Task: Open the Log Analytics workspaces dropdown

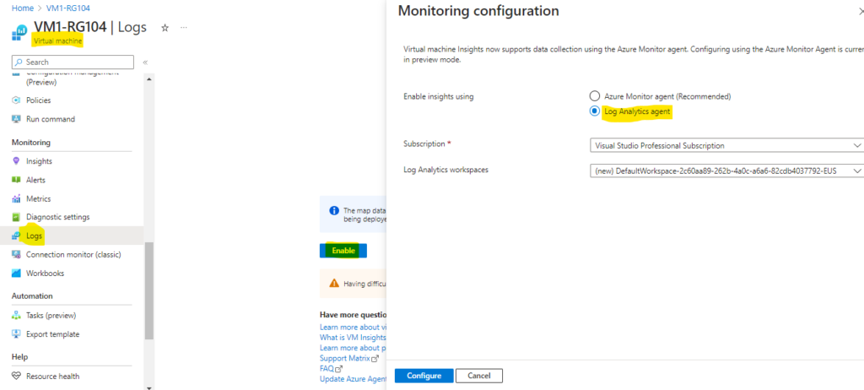Action: 726,171
